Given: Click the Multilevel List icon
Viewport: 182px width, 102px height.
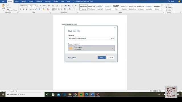Looking at the screenshot, I should [x=61, y=6].
